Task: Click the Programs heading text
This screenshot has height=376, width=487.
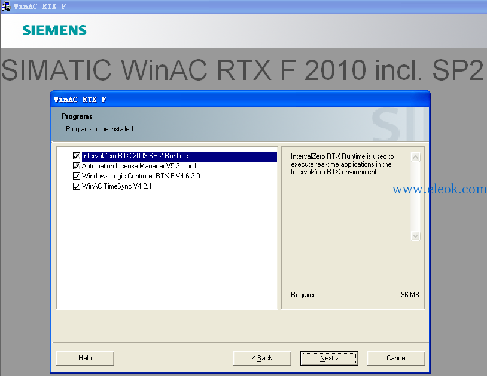Action: pyautogui.click(x=77, y=116)
